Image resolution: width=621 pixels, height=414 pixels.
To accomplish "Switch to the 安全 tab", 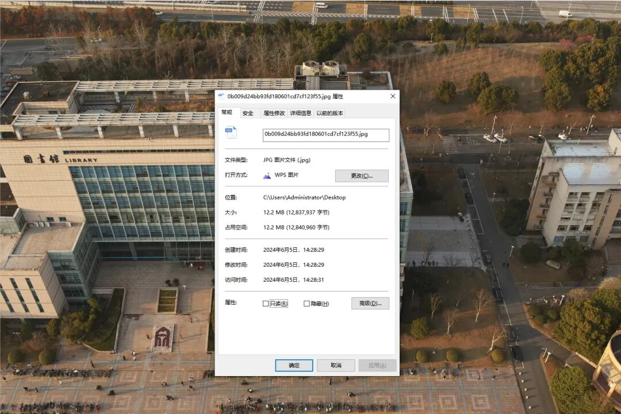I will click(248, 113).
